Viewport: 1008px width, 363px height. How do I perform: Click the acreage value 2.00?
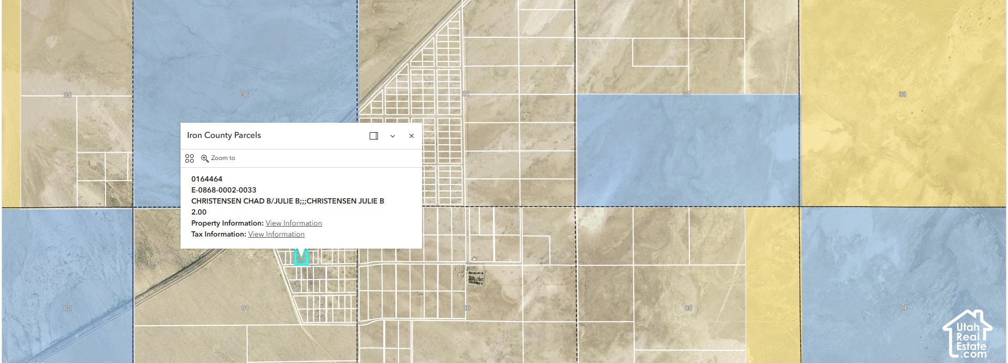(x=199, y=212)
